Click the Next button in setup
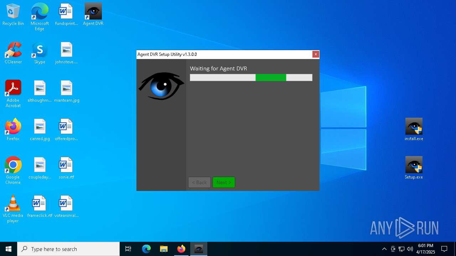Image resolution: width=456 pixels, height=256 pixels. tap(224, 182)
